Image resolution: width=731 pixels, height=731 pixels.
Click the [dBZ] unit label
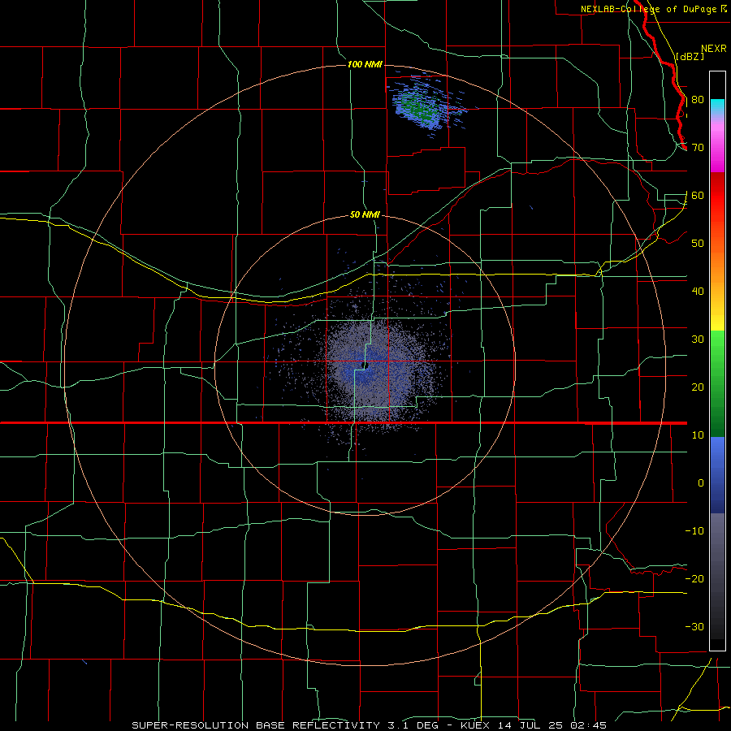(690, 56)
